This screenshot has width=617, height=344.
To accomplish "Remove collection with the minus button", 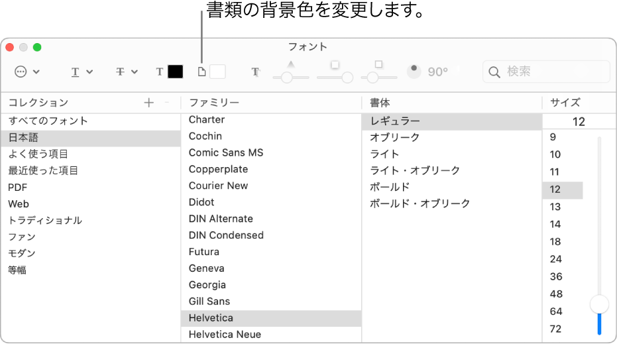I will [x=167, y=103].
